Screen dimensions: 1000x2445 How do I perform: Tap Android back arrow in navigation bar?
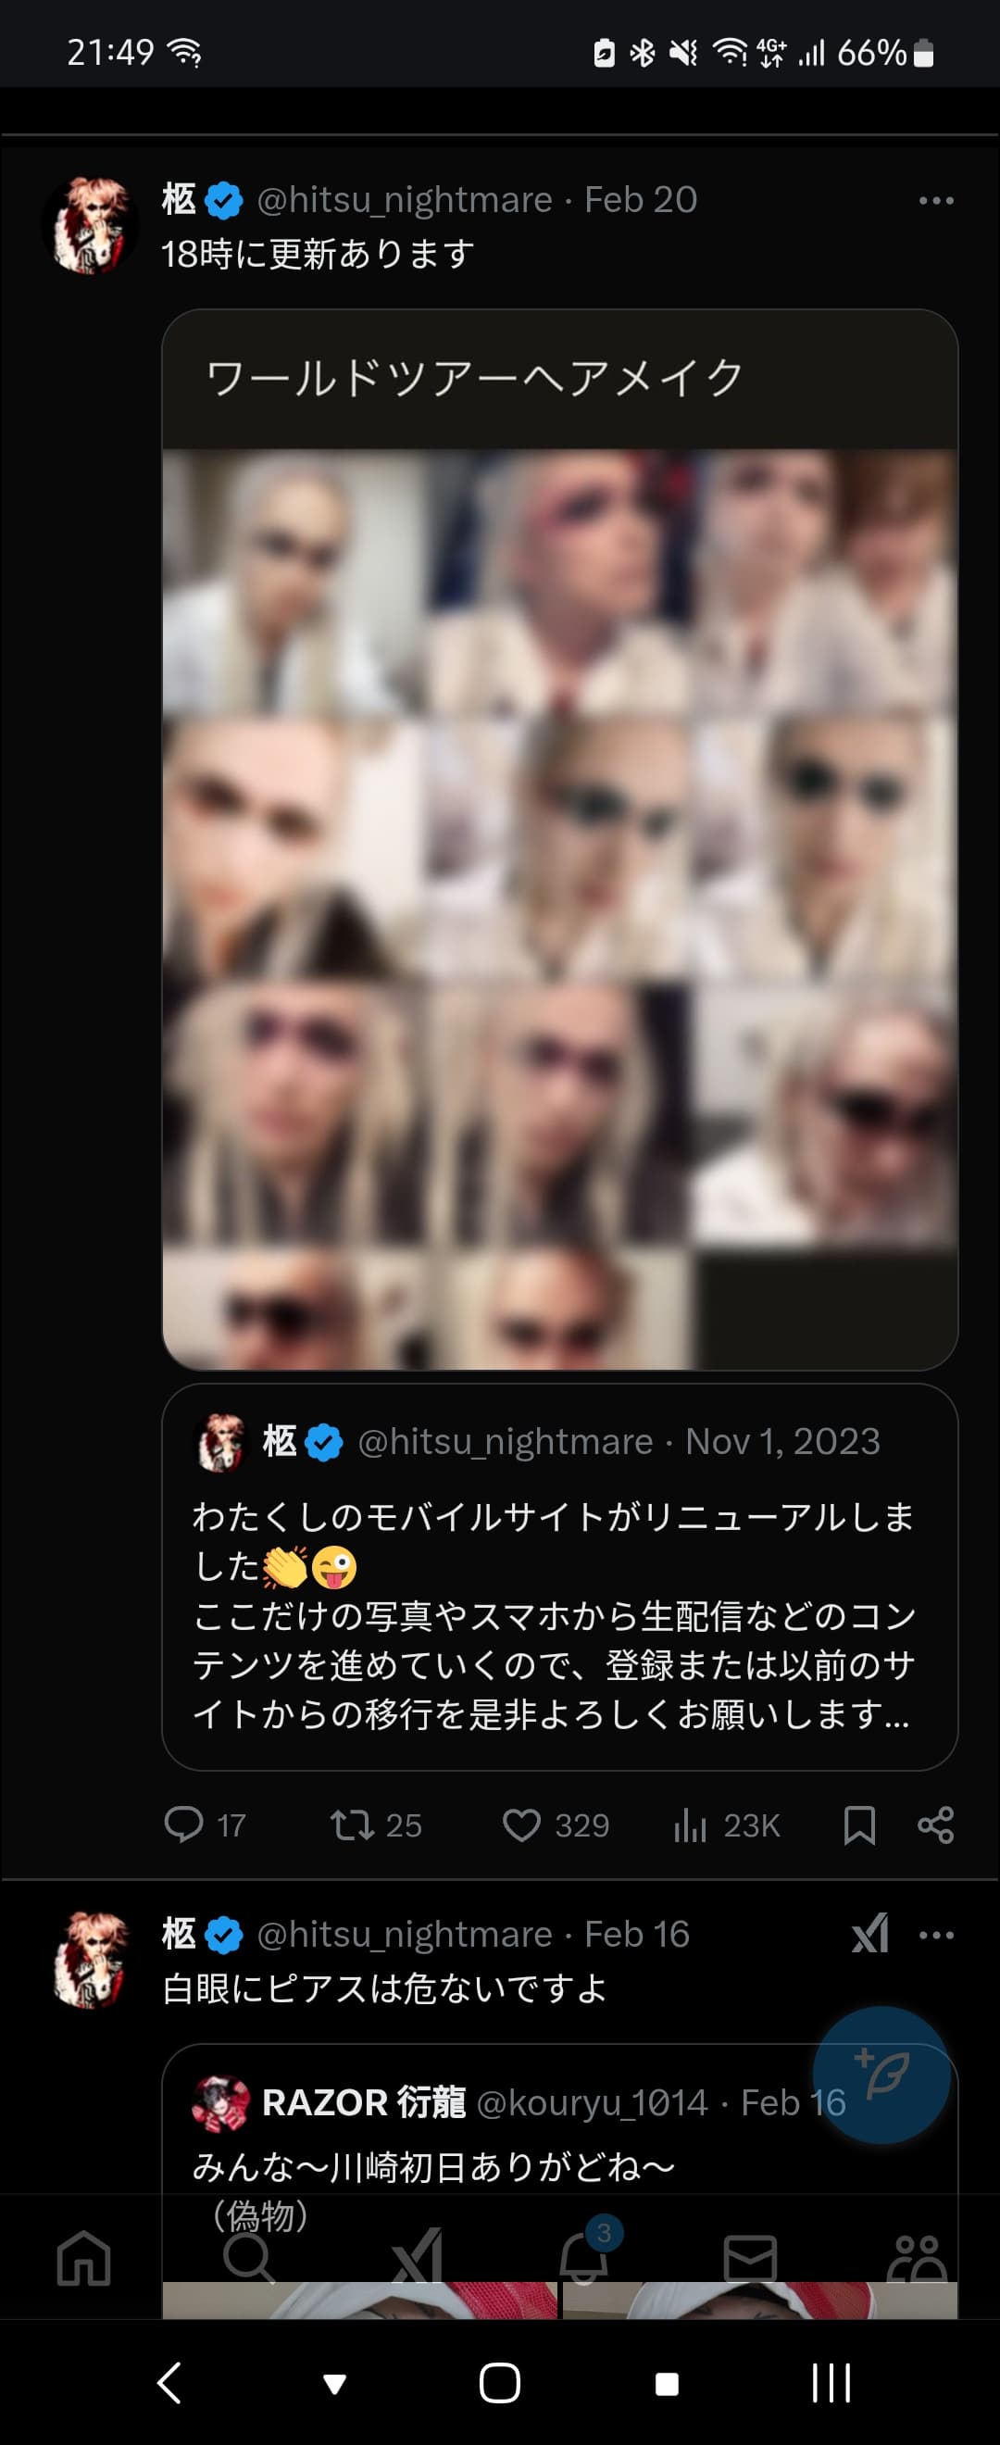tap(169, 2382)
